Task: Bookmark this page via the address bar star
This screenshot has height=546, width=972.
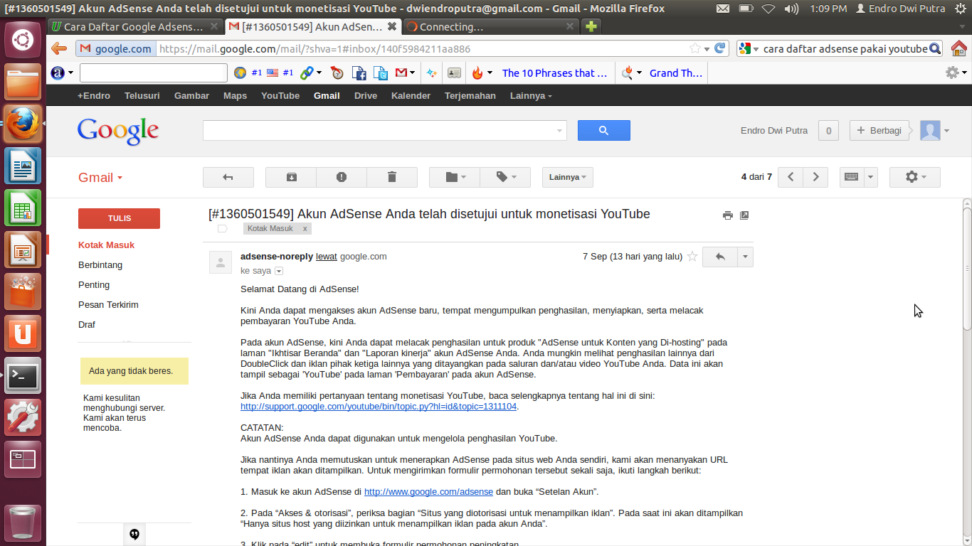Action: [x=694, y=48]
